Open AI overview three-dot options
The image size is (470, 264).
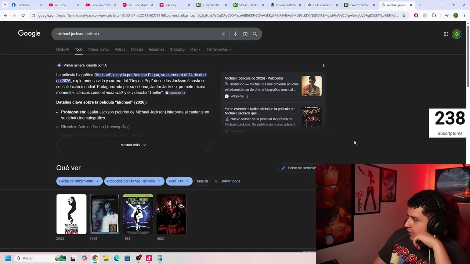coord(323,65)
